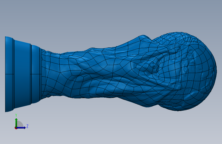Click the red X axis dot at the triad origin
This screenshot has height=144, width=222.
tap(16, 128)
